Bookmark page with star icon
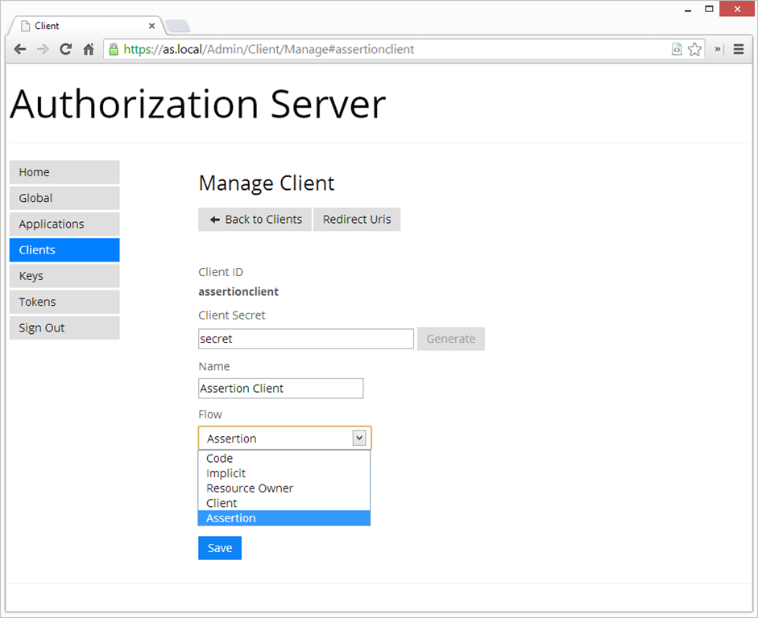This screenshot has height=618, width=758. point(694,49)
